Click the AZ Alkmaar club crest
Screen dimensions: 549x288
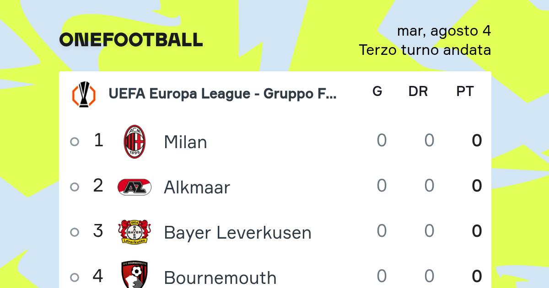(135, 187)
